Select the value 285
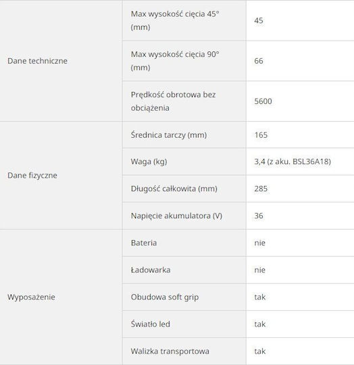354x365 pixels. coord(261,189)
